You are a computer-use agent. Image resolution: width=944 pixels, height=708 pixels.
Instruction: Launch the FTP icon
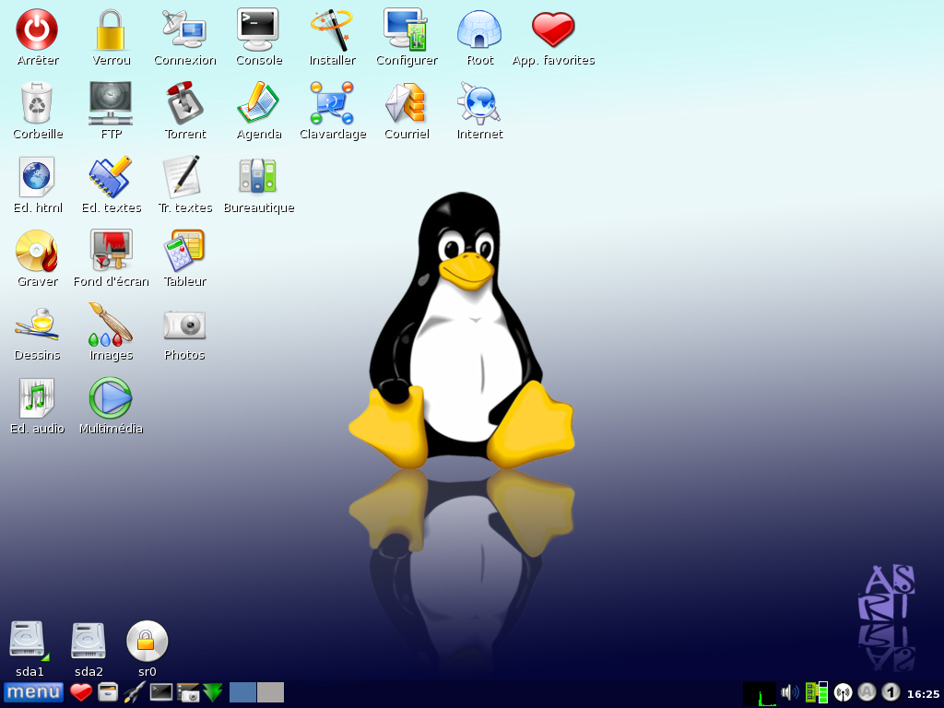point(111,103)
